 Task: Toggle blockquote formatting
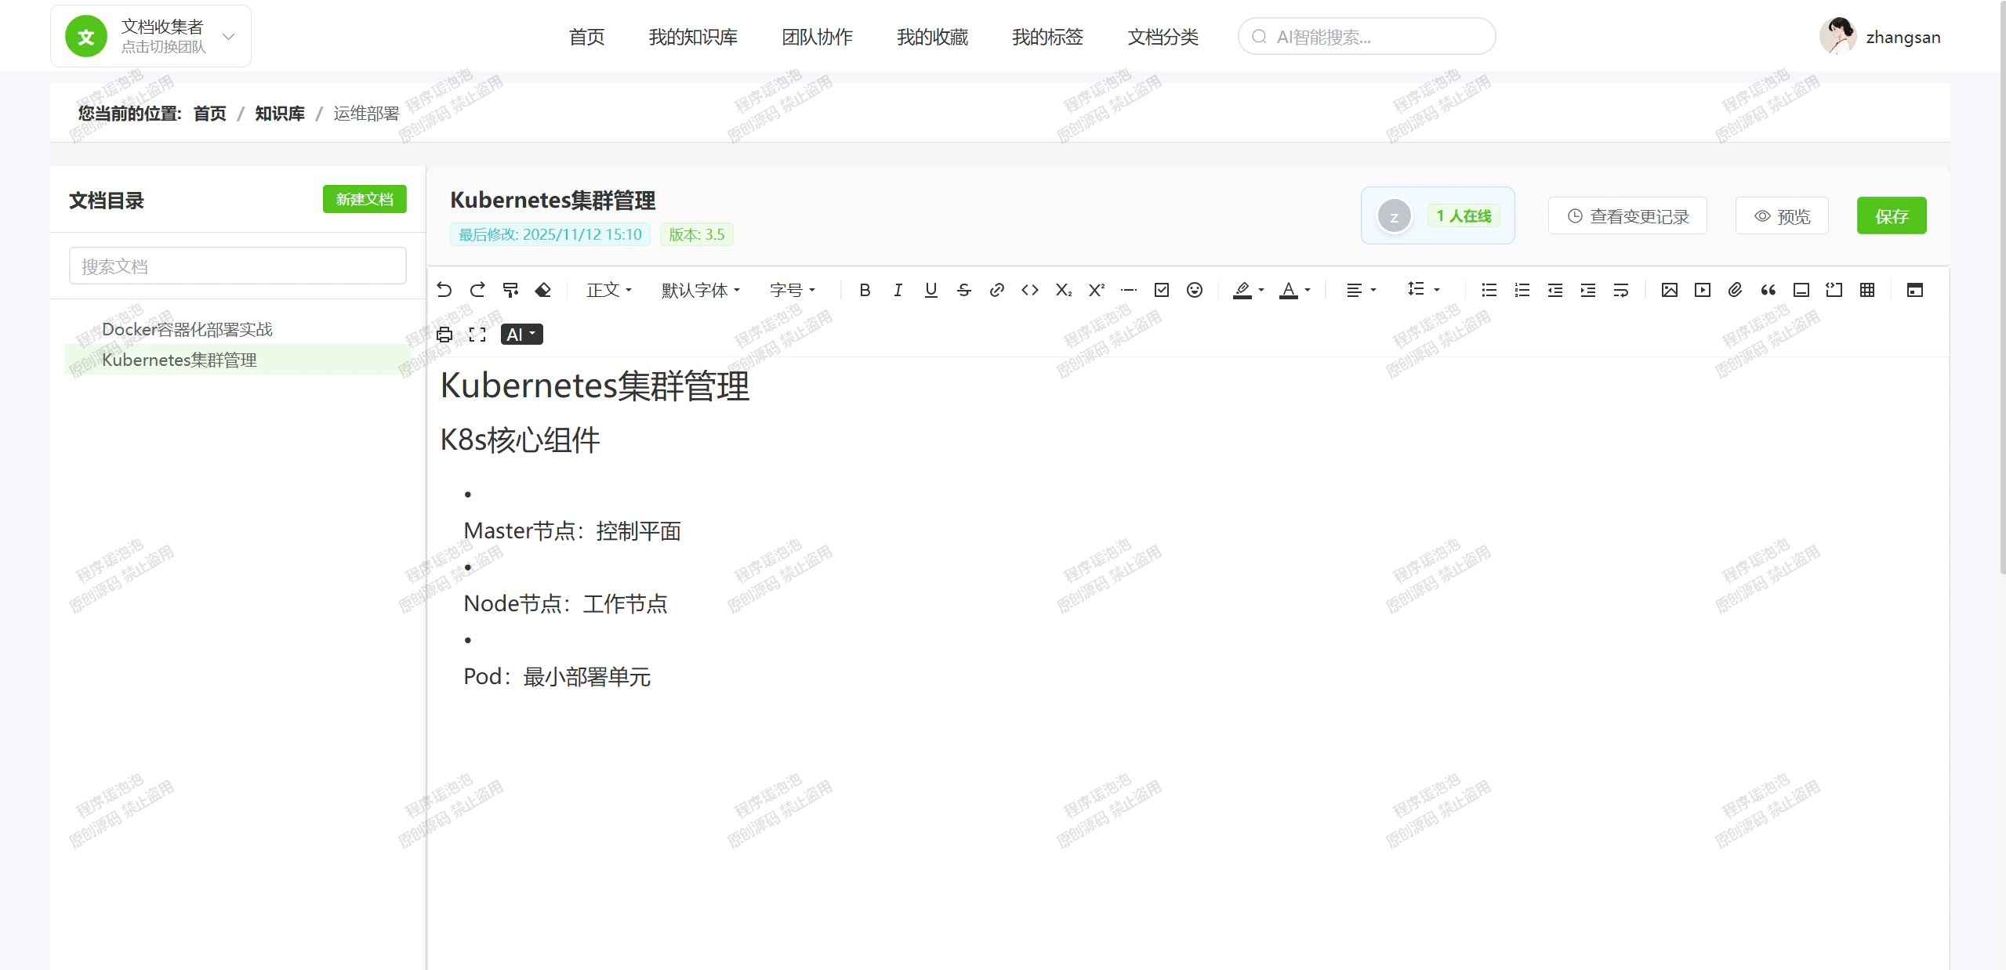[1768, 290]
